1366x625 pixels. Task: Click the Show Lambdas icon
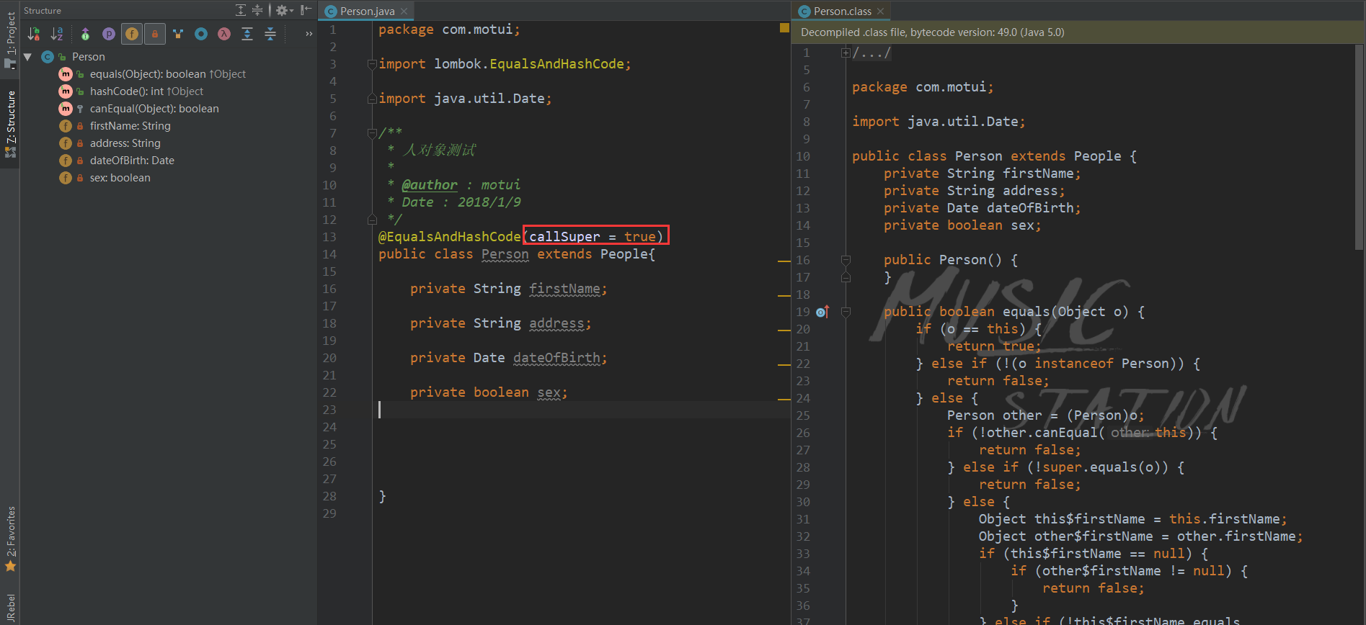224,34
